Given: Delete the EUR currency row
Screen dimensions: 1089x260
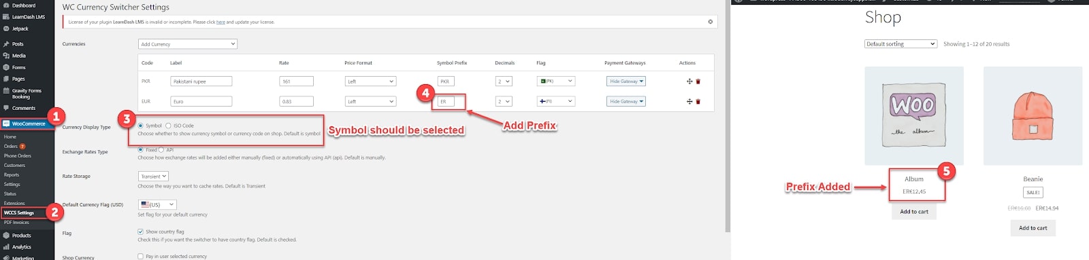Looking at the screenshot, I should click(x=698, y=102).
